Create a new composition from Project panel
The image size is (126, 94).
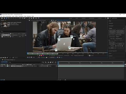[x=5, y=57]
